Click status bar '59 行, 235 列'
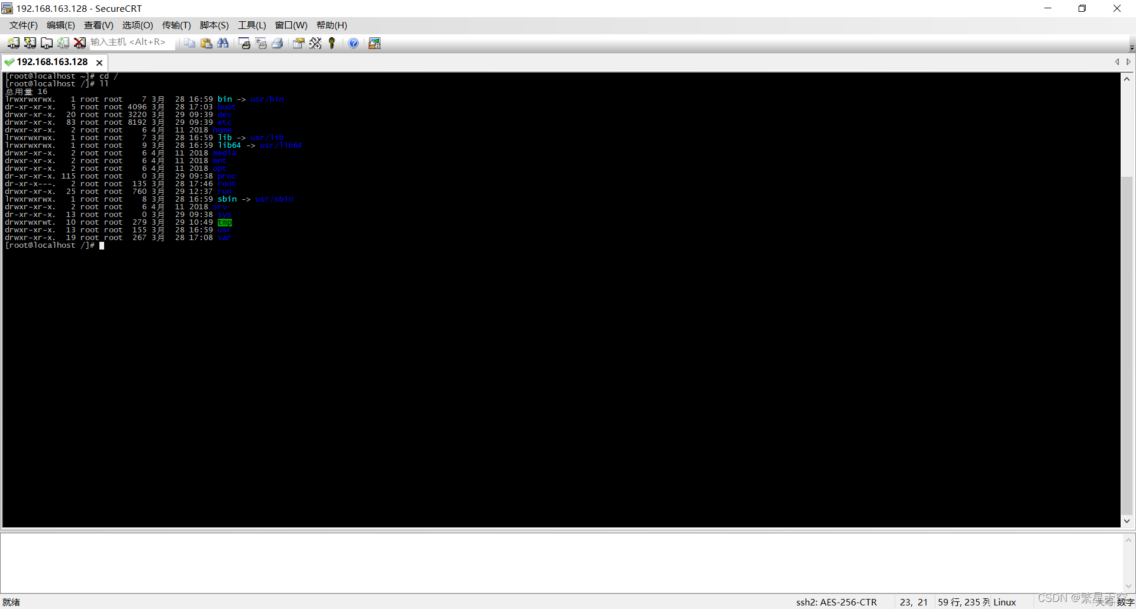1136x609 pixels. pyautogui.click(x=964, y=602)
